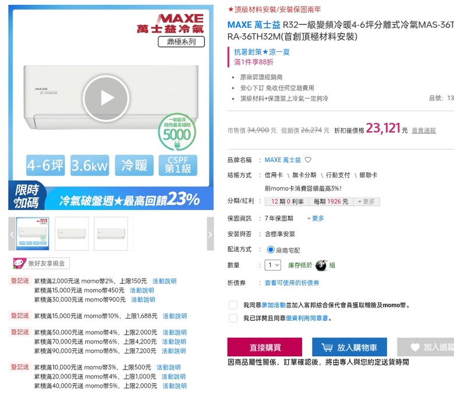Open 個資利用同意書 link

307,318
